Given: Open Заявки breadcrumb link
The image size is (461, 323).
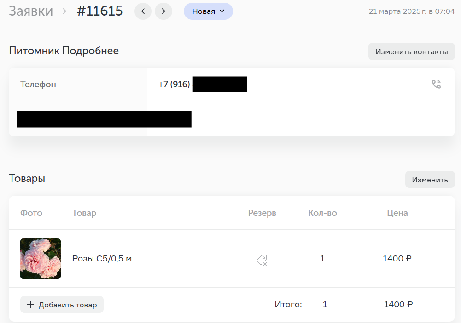Looking at the screenshot, I should tap(31, 11).
